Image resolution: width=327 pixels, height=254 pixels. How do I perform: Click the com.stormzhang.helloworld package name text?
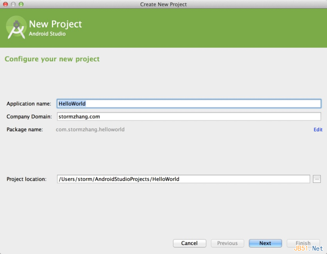point(90,130)
